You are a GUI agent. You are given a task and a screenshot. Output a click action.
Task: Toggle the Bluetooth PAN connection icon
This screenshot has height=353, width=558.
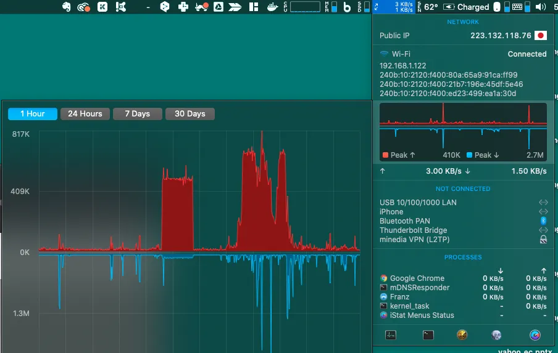pyautogui.click(x=543, y=221)
